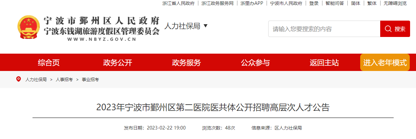Enable 无障碍浏览 accessibility mode
This screenshot has height=139, width=416.
tap(395, 3)
